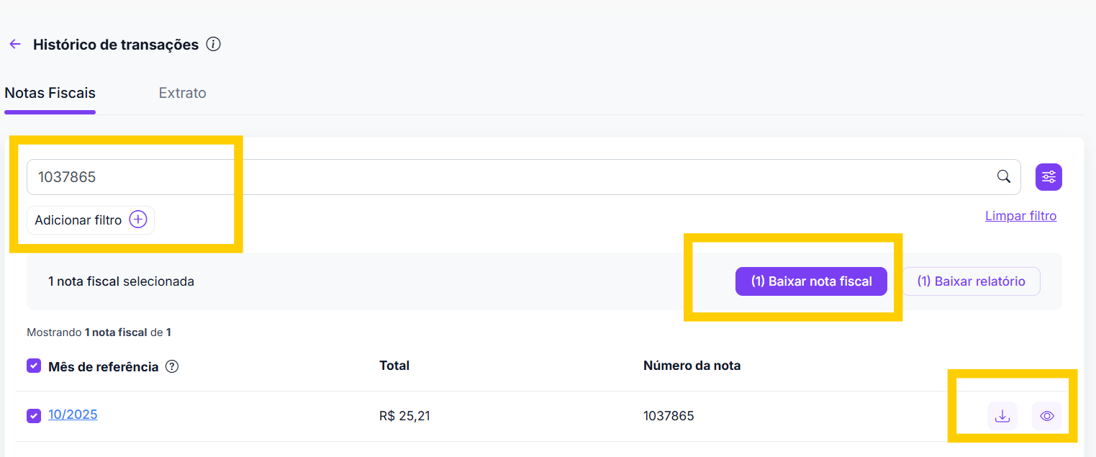The height and width of the screenshot is (457, 1096).
Task: Switch to the Notas Fiscais tab
Action: (50, 93)
